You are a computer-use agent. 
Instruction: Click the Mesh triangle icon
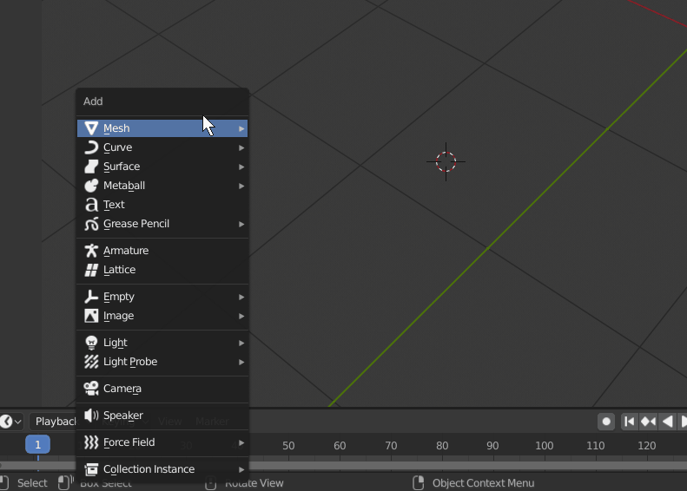[91, 128]
